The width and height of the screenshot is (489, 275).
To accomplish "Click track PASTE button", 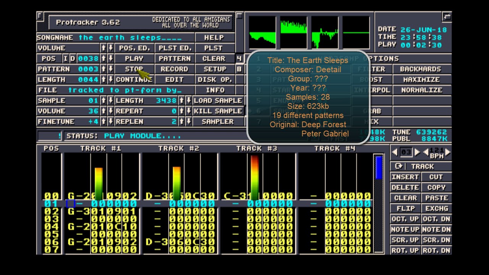I will click(x=436, y=198).
